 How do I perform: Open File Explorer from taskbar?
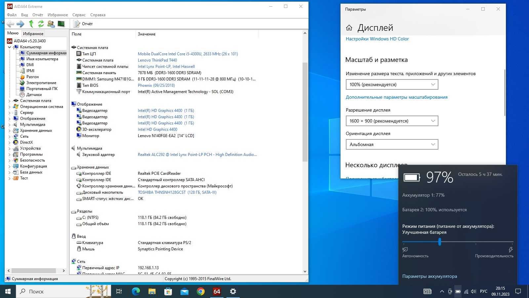(152, 291)
